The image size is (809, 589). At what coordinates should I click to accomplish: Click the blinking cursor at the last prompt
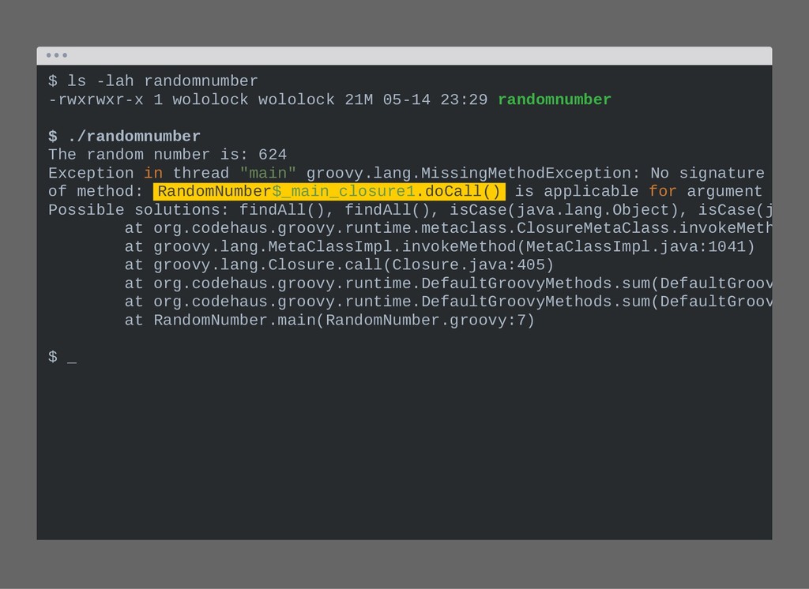point(72,358)
